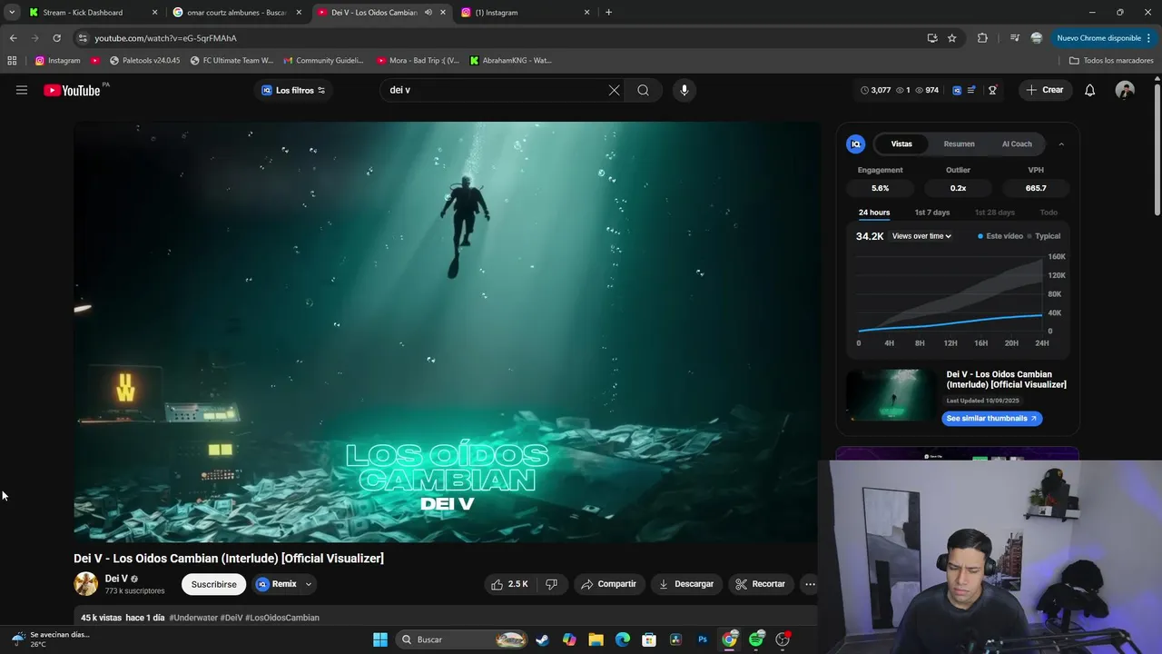Open Dei V channel avatar
1162x654 pixels.
pyautogui.click(x=86, y=584)
